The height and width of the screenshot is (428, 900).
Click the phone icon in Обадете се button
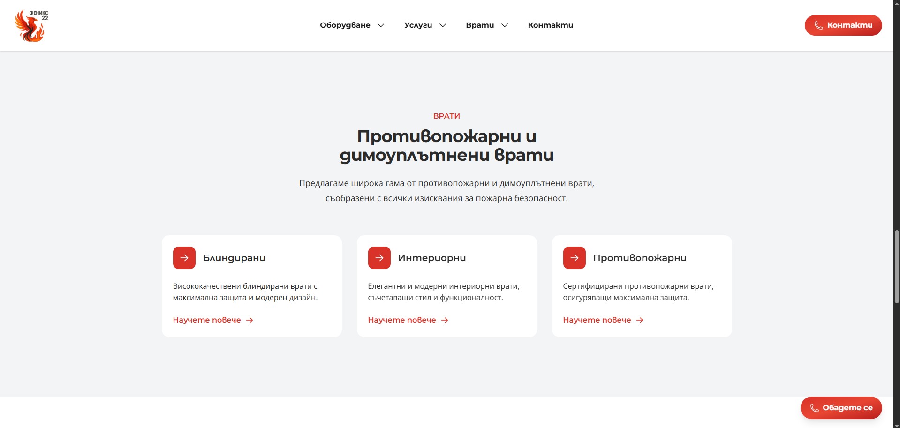pyautogui.click(x=814, y=407)
